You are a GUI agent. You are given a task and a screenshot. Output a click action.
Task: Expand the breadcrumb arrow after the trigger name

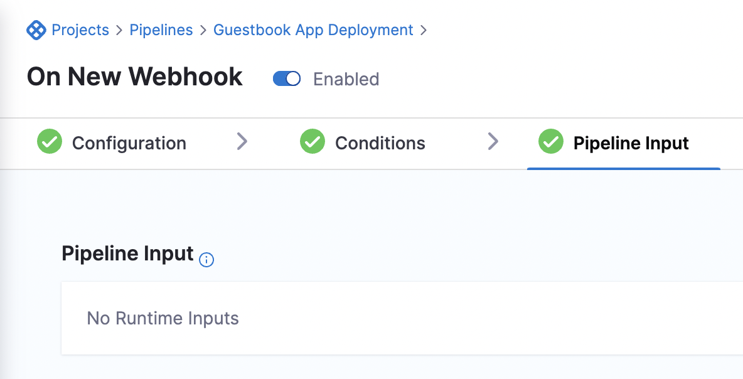424,29
